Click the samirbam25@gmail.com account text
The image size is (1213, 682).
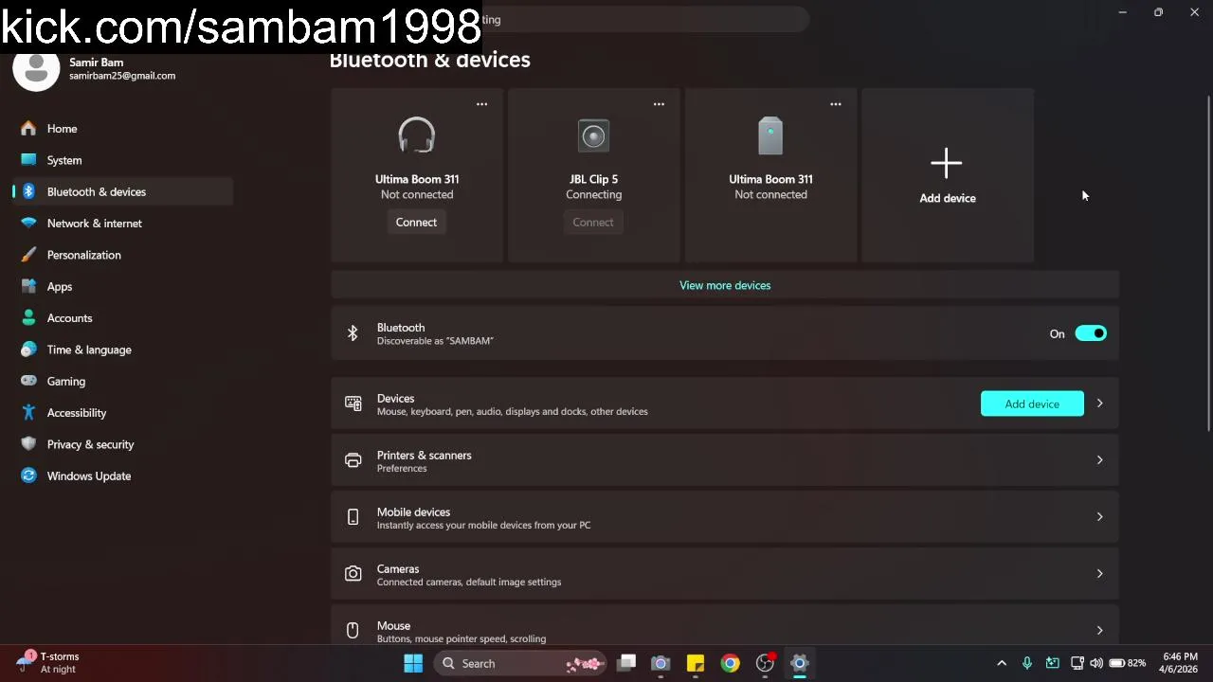point(122,76)
